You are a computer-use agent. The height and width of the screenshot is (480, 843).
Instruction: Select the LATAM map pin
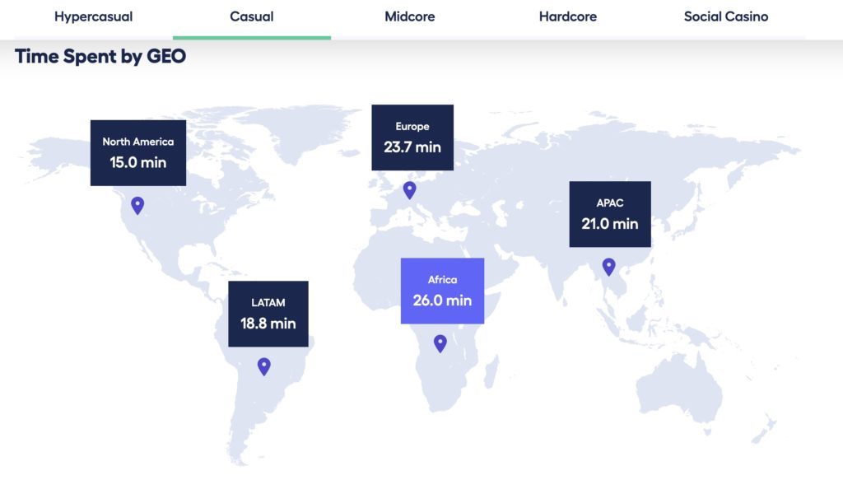tap(263, 366)
